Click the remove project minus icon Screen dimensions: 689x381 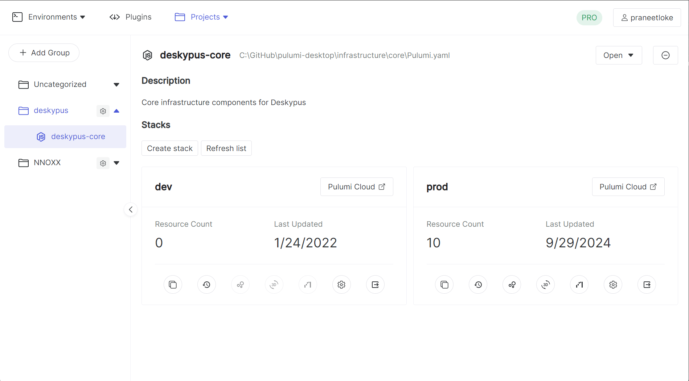(665, 55)
